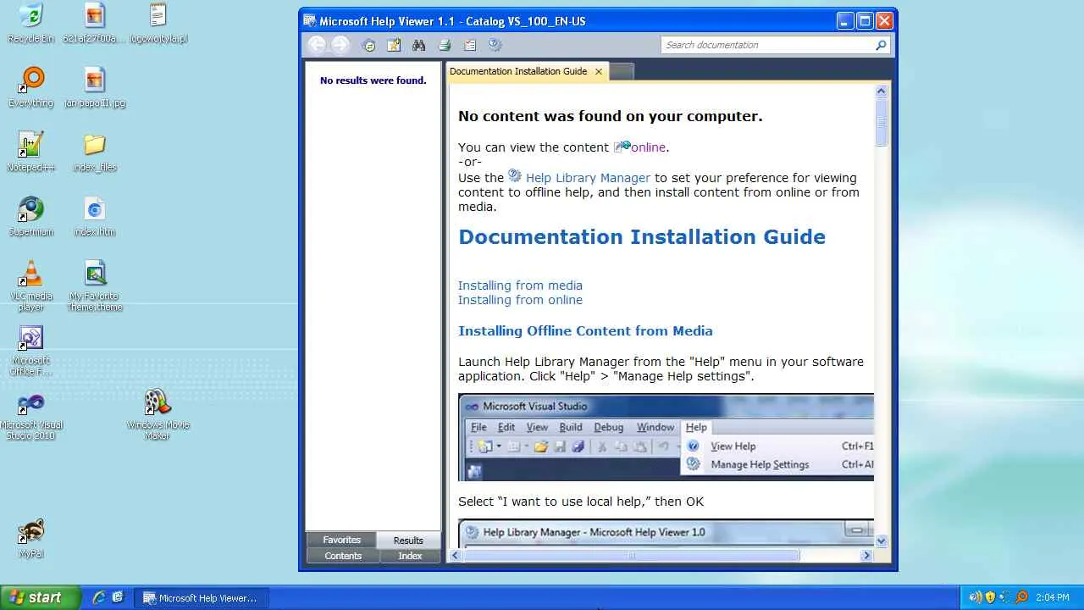Select the jan papa II.jpg image file

click(95, 88)
